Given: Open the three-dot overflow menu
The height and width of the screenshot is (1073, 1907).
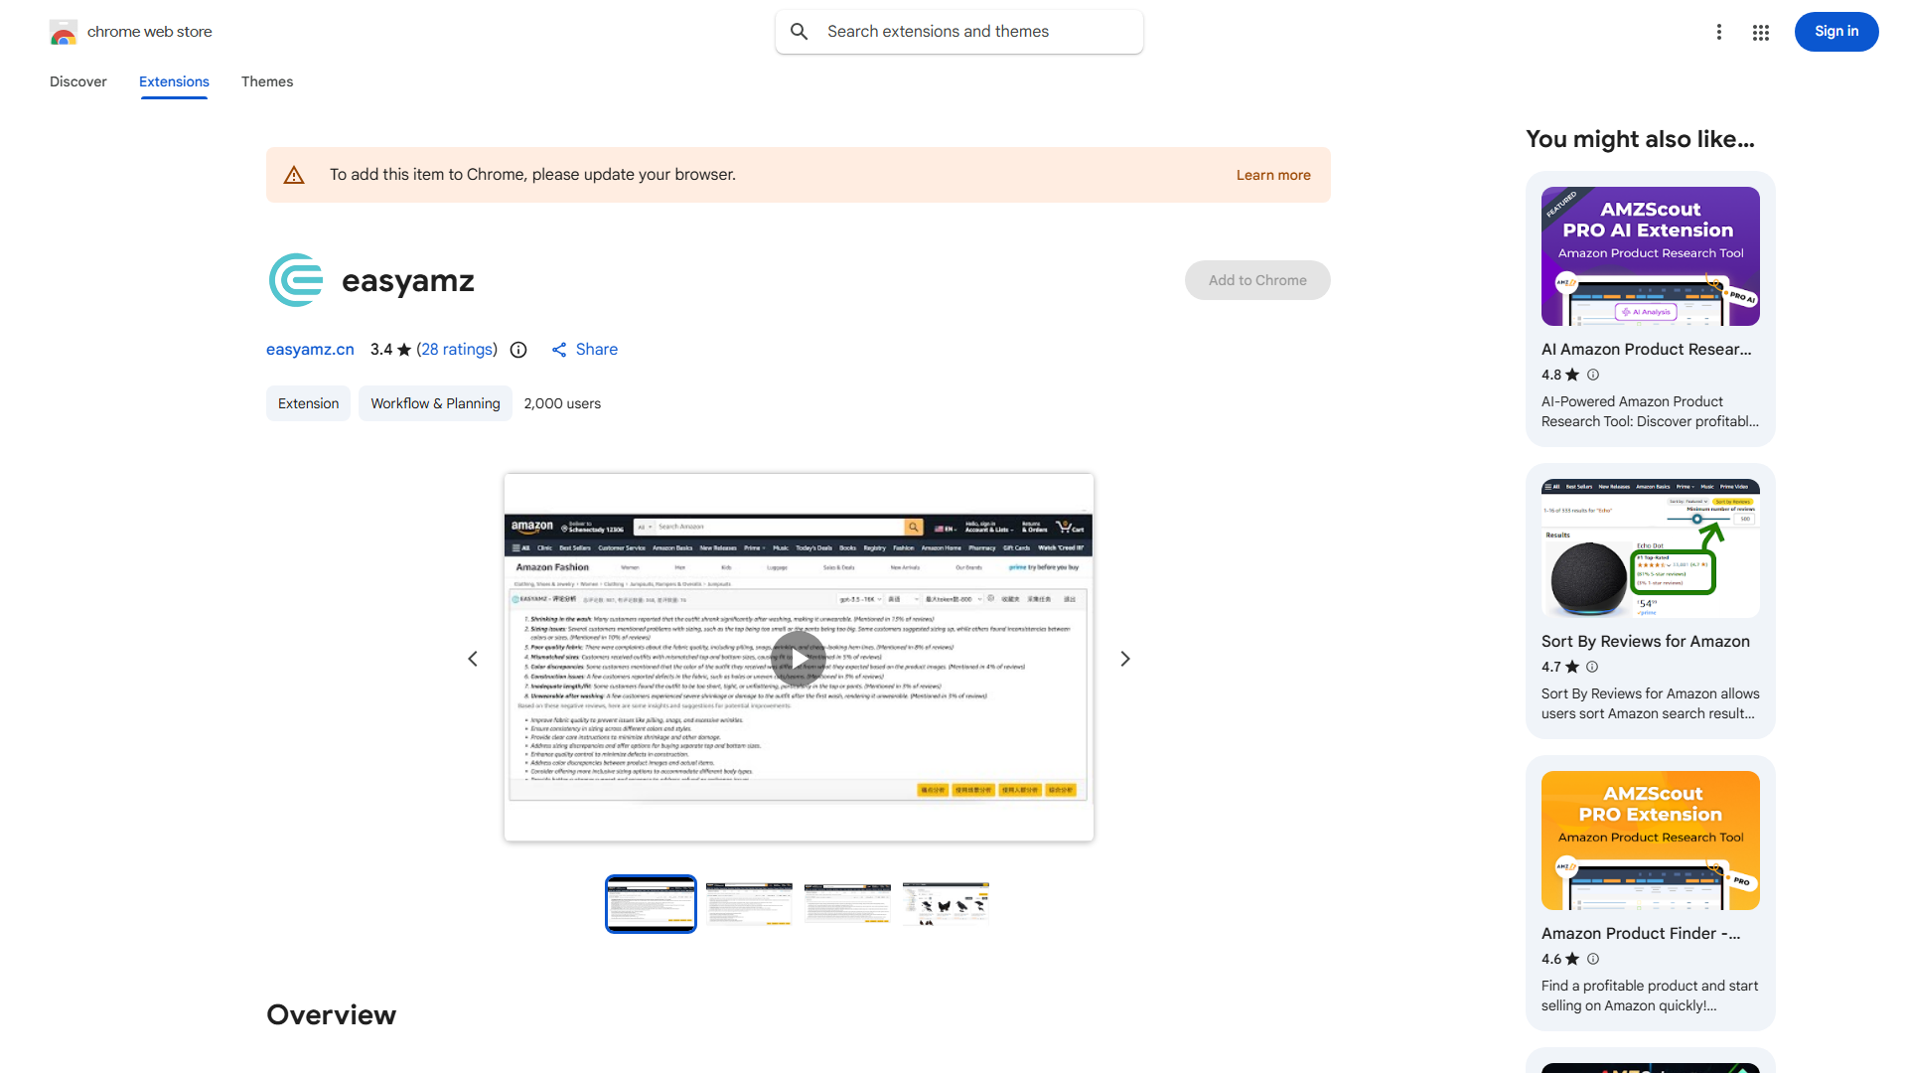Looking at the screenshot, I should (1719, 32).
